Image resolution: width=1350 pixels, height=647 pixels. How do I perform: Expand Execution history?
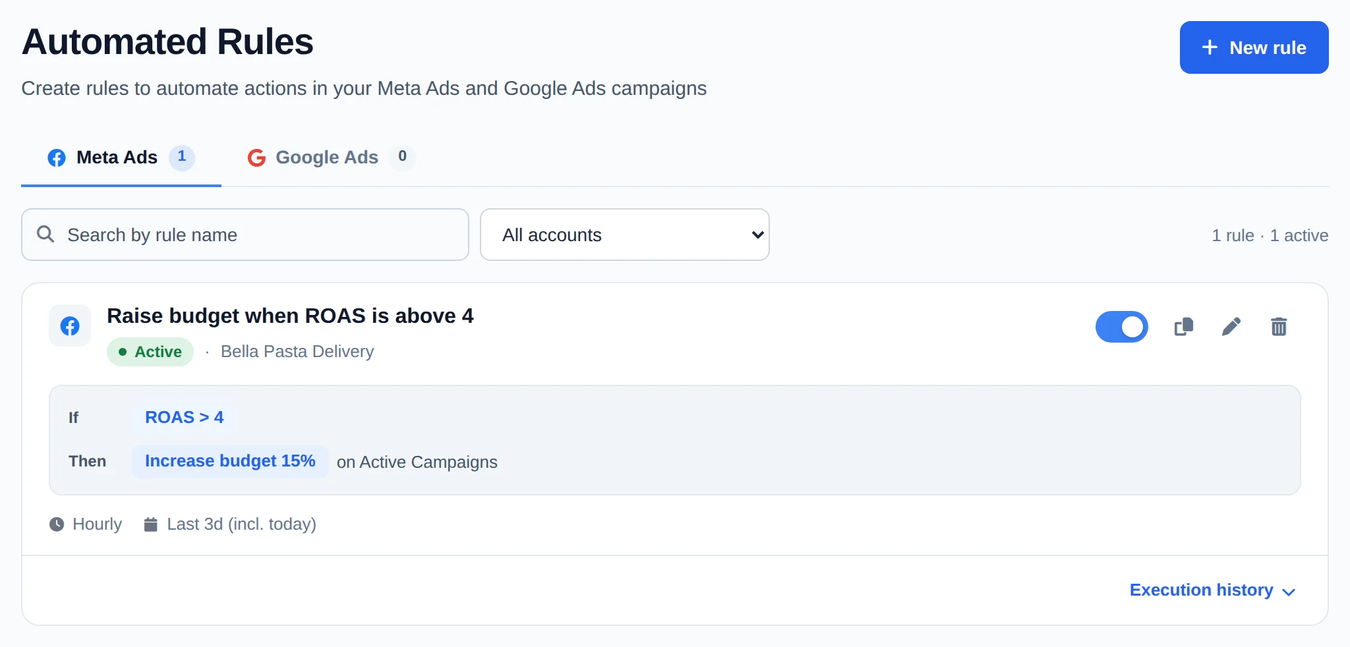coord(1213,590)
